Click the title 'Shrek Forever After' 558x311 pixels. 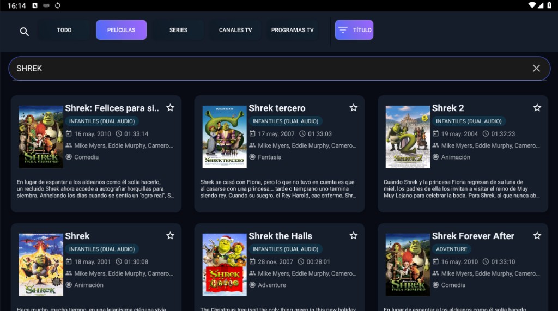(x=473, y=236)
